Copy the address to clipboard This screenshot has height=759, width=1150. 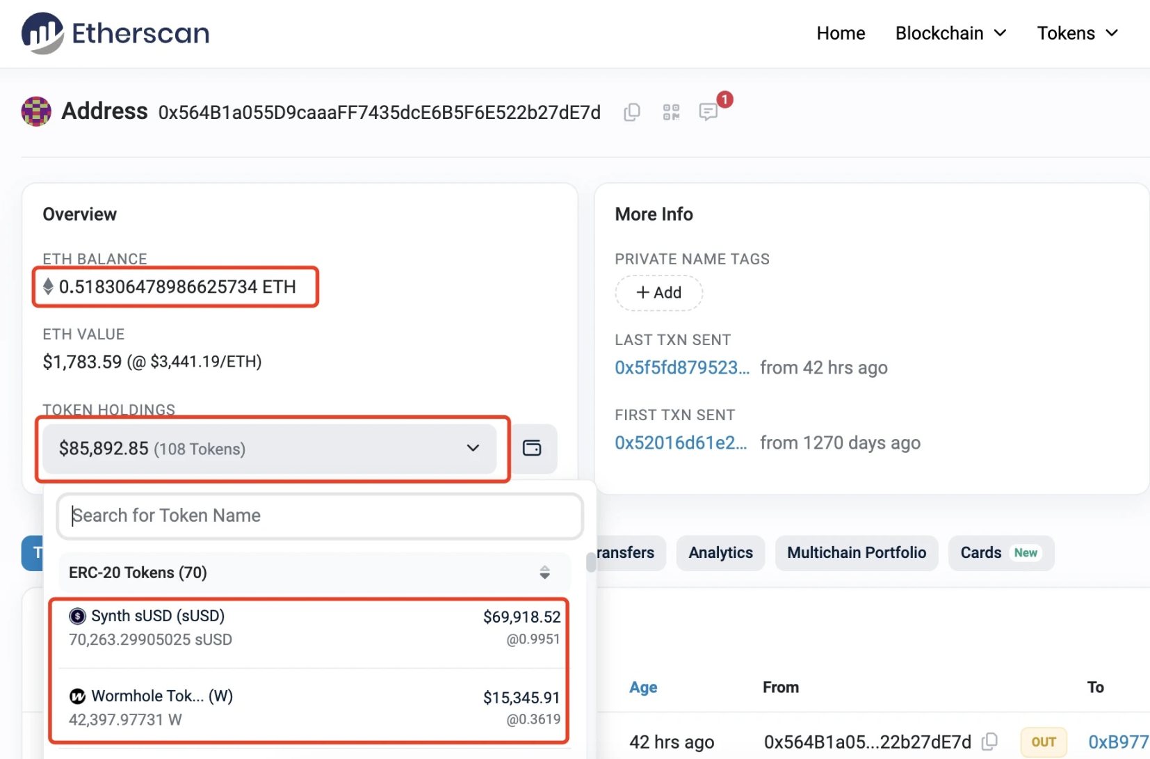pyautogui.click(x=631, y=112)
